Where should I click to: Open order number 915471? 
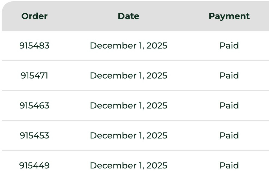click(34, 76)
